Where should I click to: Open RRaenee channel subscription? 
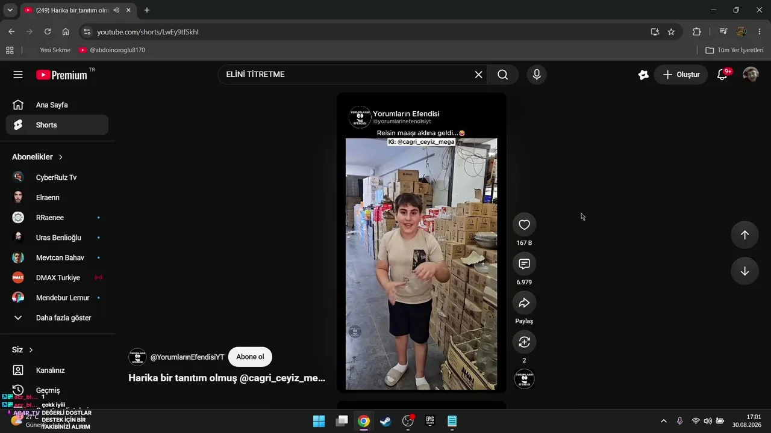57,218
